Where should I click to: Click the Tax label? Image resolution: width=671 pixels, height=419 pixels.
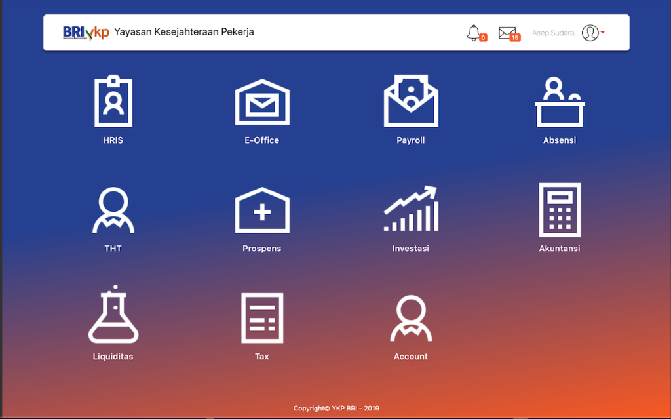[262, 357]
